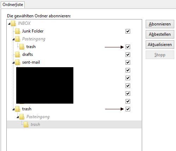
Task: Collapse the INBOX tree node
Action: pos(9,24)
